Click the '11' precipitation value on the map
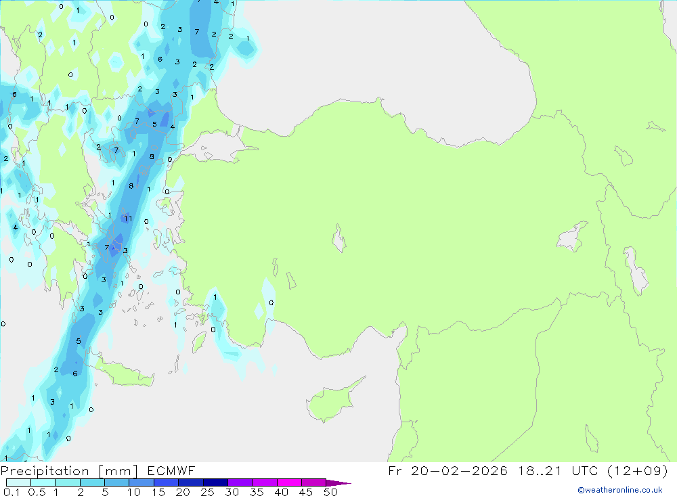The height and width of the screenshot is (496, 677). [x=128, y=219]
